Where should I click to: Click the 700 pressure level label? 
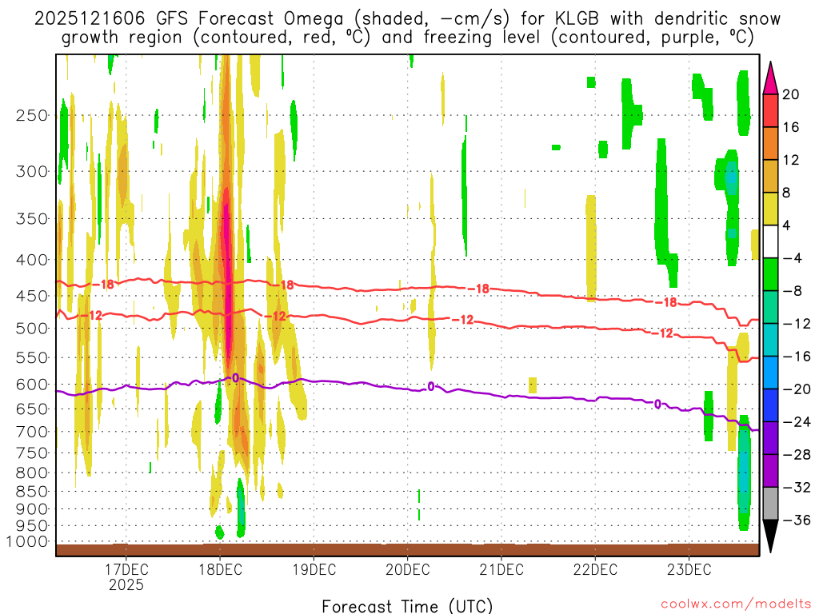[32, 432]
